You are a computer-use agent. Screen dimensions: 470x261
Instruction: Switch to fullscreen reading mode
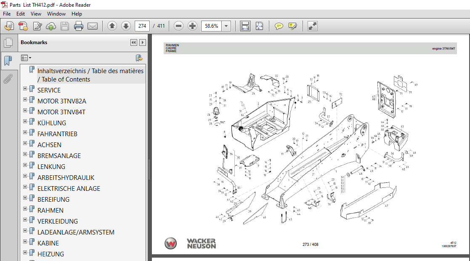tap(312, 26)
